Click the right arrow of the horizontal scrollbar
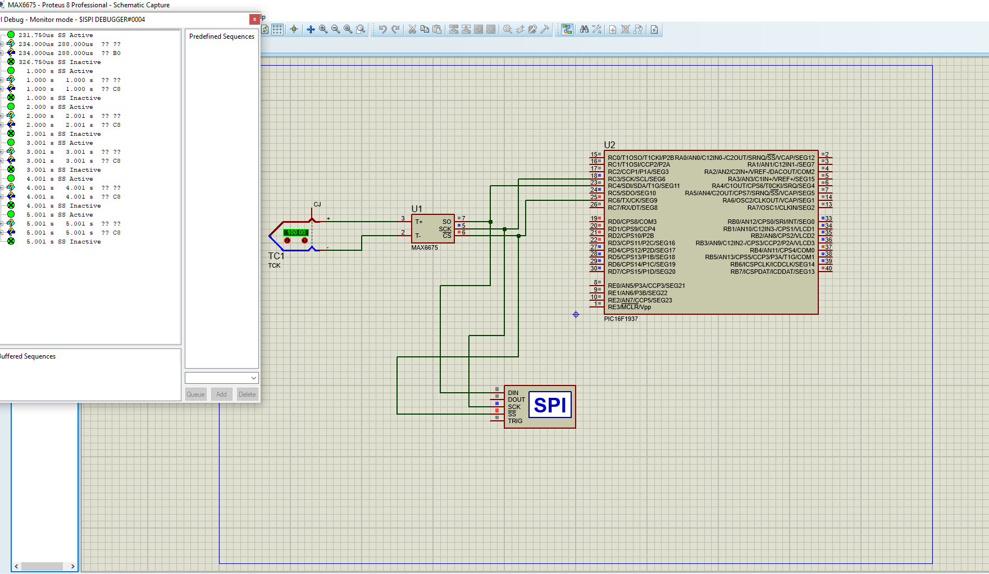Viewport: 989px width, 574px height. pos(73,566)
